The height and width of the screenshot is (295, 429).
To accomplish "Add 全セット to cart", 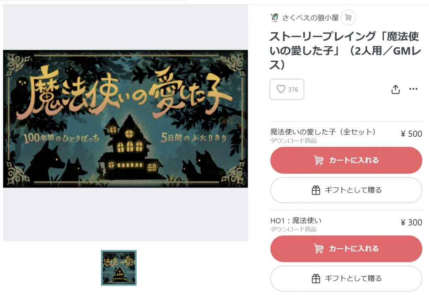I will [x=346, y=160].
